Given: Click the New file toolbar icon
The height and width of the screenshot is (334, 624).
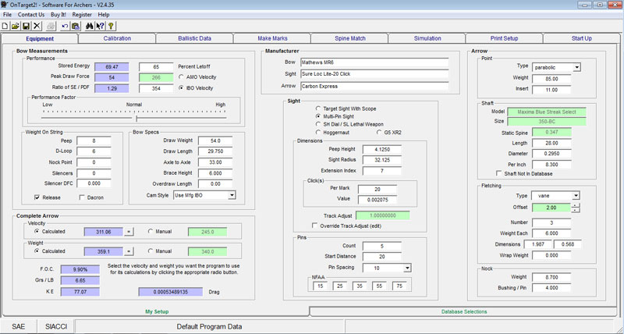Looking at the screenshot, I should (5, 26).
